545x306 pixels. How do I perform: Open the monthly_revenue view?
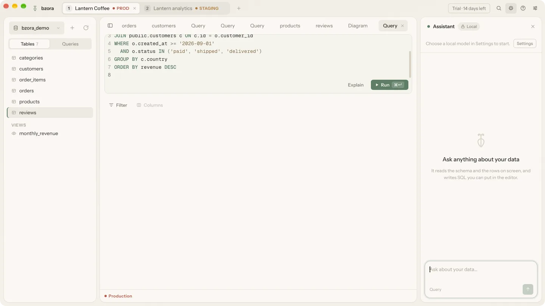click(50, 133)
